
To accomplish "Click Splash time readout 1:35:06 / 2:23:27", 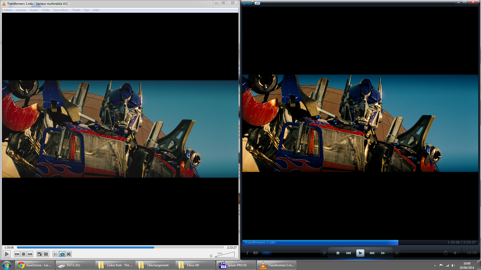I will pos(461,242).
